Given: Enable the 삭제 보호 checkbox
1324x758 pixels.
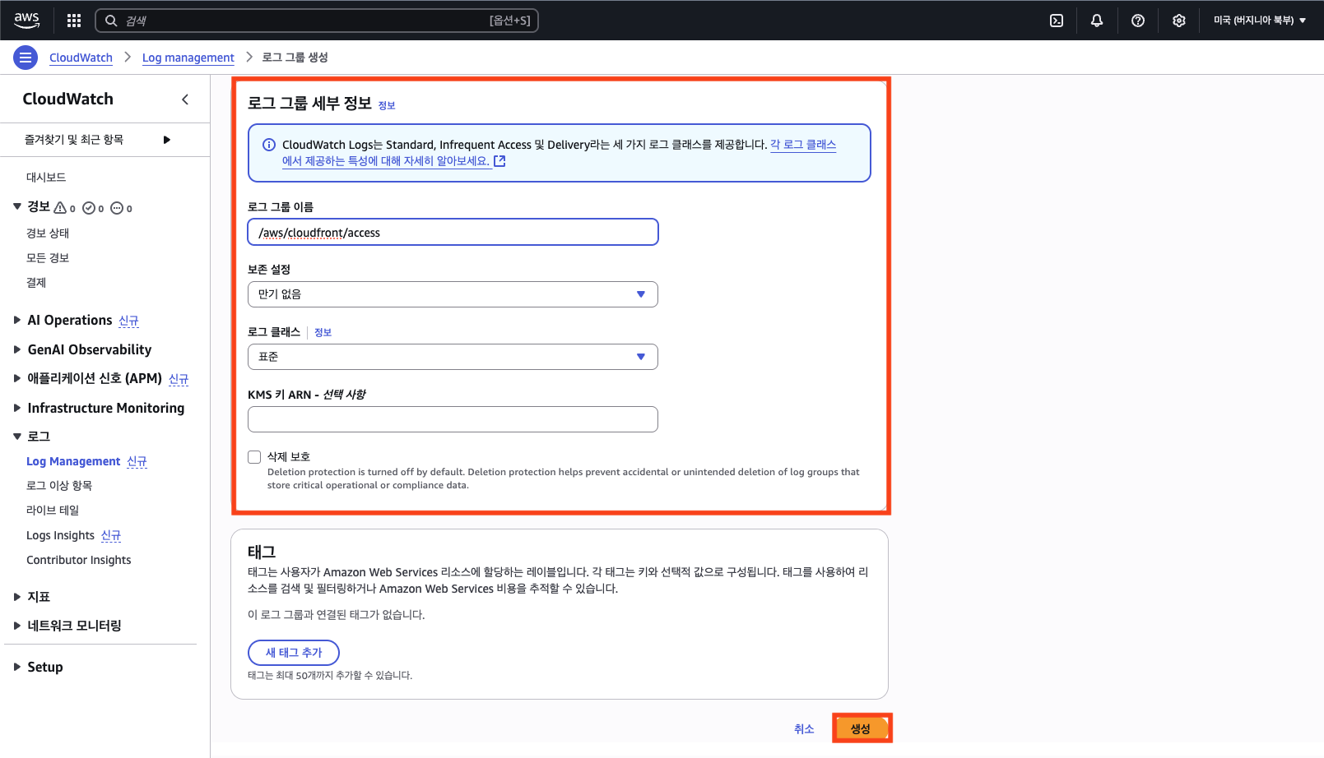Looking at the screenshot, I should [254, 457].
